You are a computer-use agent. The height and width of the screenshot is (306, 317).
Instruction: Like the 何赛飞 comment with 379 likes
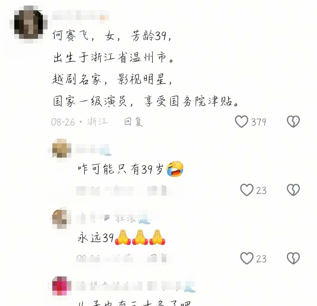click(241, 122)
